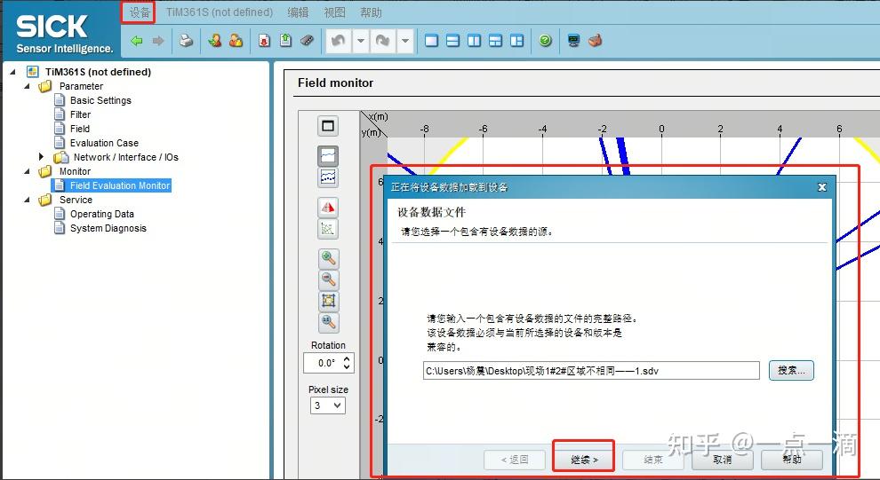Collapse the TiM361S (not defined) root node
This screenshot has height=480, width=880.
[x=12, y=72]
